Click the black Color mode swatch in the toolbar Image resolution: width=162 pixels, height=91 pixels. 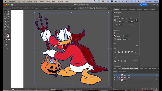tap(5, 39)
